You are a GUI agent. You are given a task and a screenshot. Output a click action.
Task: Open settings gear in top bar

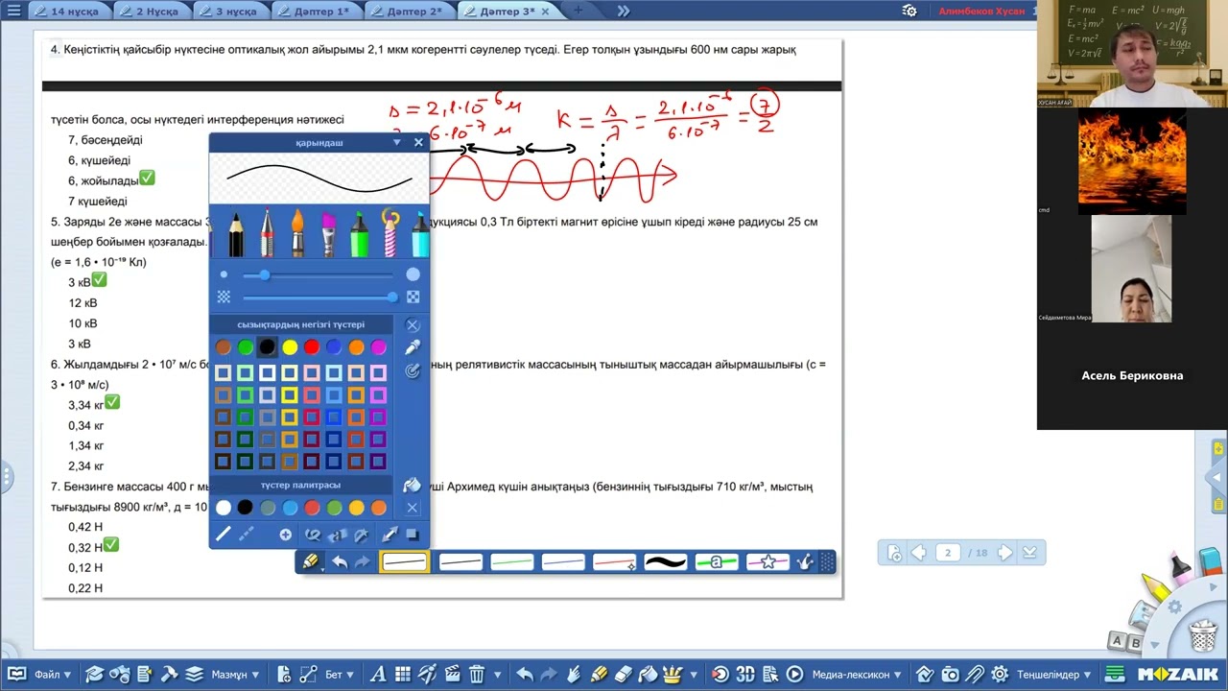pos(909,11)
